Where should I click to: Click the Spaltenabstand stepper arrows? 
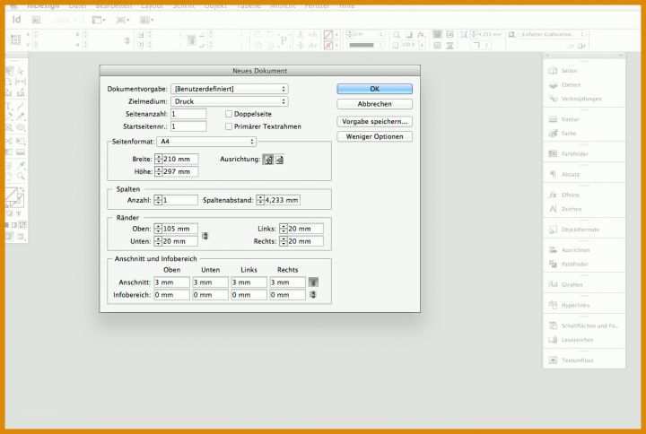pyautogui.click(x=260, y=200)
